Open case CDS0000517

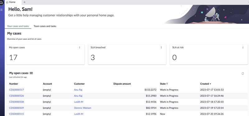coord(16,90)
